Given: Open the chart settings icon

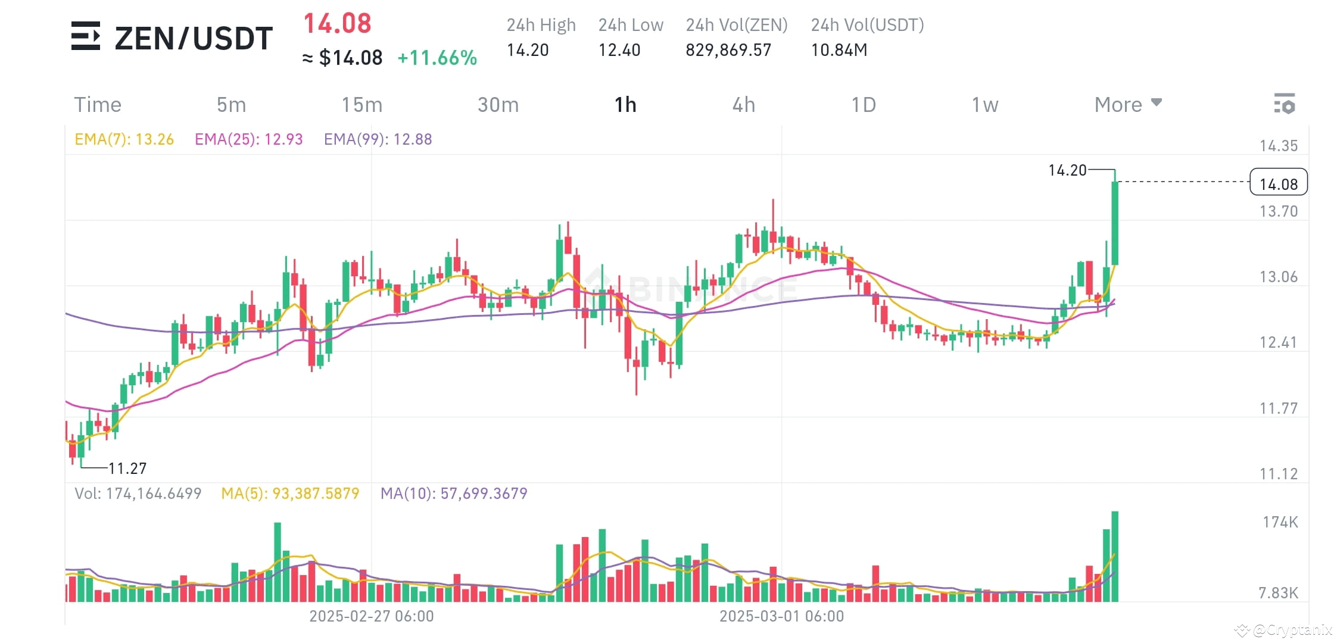Looking at the screenshot, I should tap(1286, 104).
